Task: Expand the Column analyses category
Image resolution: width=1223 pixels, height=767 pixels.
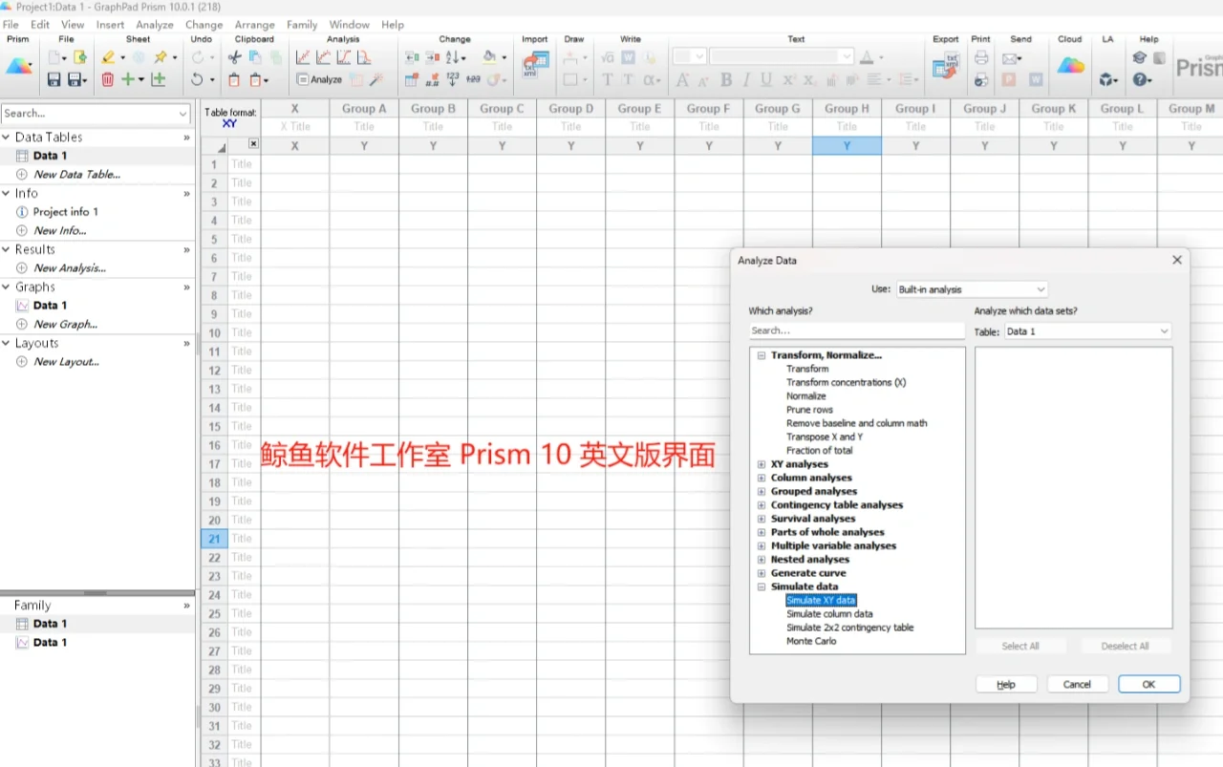Action: (x=762, y=478)
